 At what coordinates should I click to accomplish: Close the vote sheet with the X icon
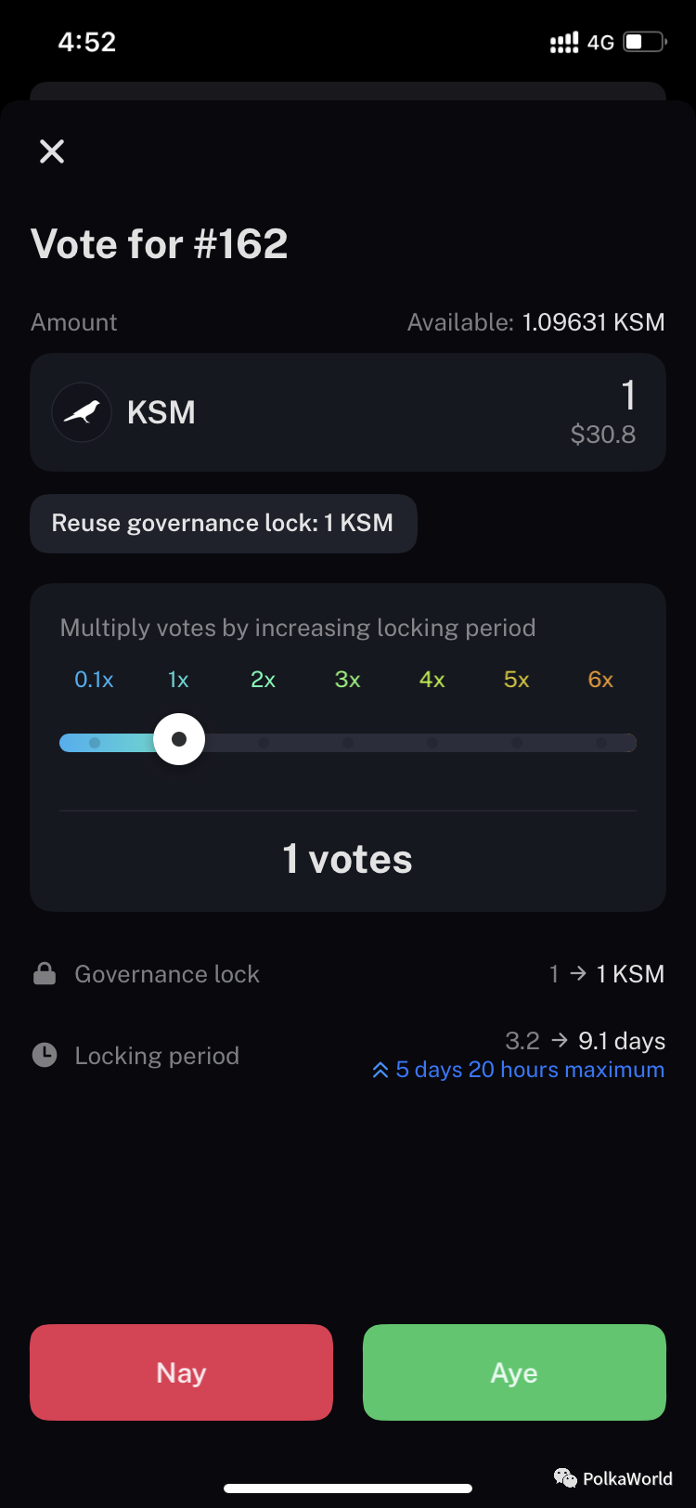tap(52, 151)
